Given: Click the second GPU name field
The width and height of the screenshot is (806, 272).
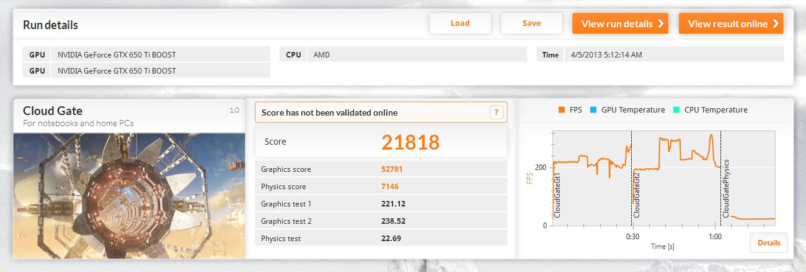Looking at the screenshot, I should [x=161, y=70].
